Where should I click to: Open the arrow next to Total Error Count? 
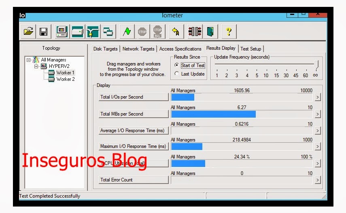(x=318, y=180)
